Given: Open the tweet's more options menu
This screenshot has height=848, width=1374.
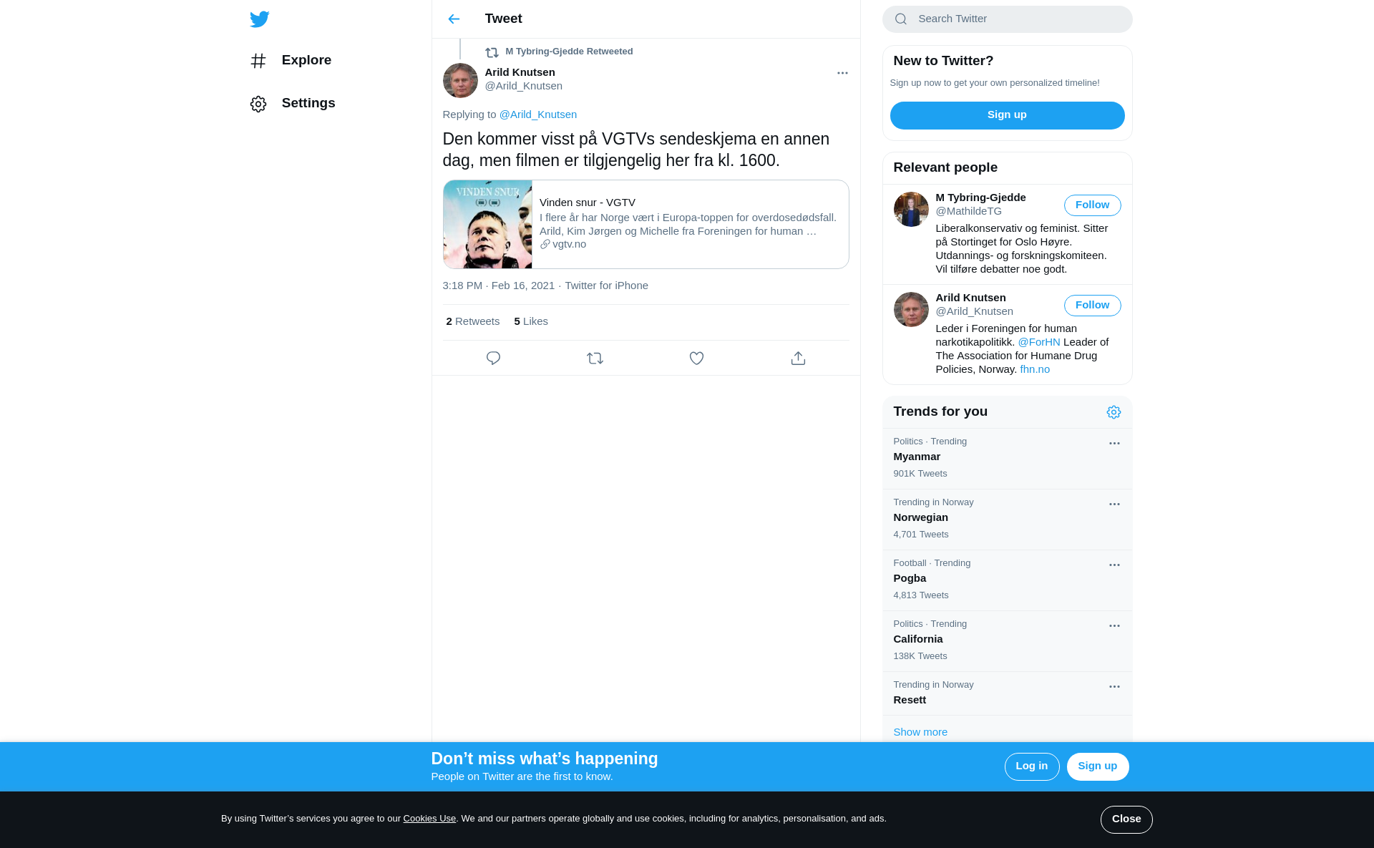Looking at the screenshot, I should pyautogui.click(x=842, y=73).
